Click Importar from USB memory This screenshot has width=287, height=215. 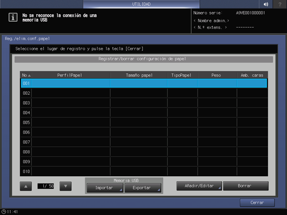pyautogui.click(x=105, y=188)
